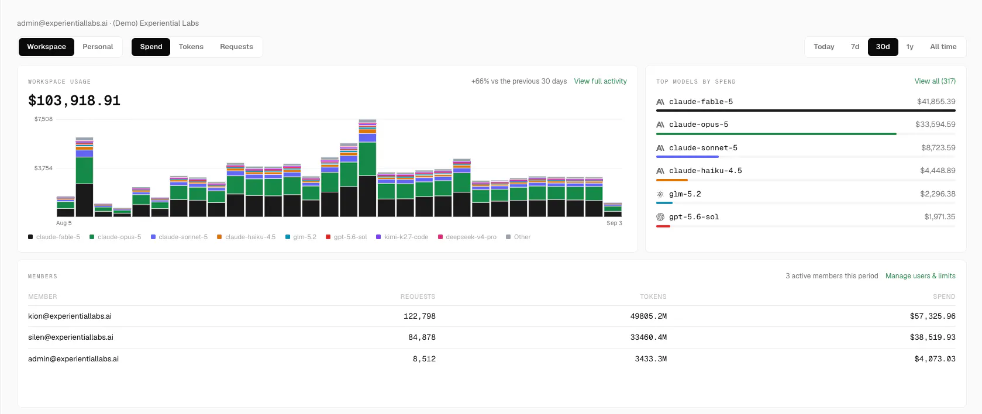Click the claude-fable-5 spend progress bar
The width and height of the screenshot is (982, 414).
point(806,111)
